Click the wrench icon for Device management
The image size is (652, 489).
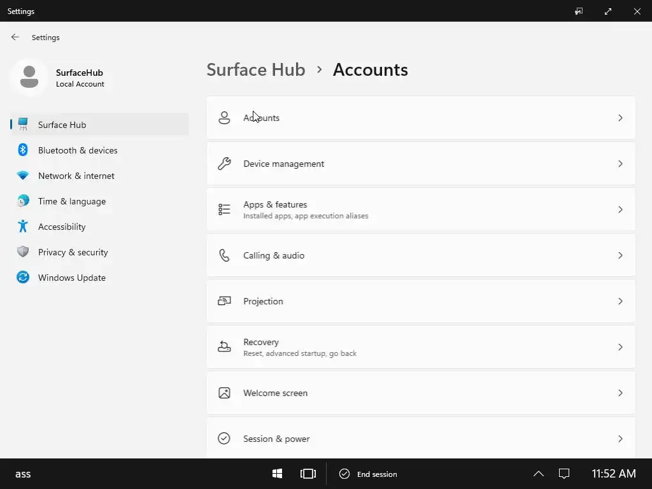[224, 164]
